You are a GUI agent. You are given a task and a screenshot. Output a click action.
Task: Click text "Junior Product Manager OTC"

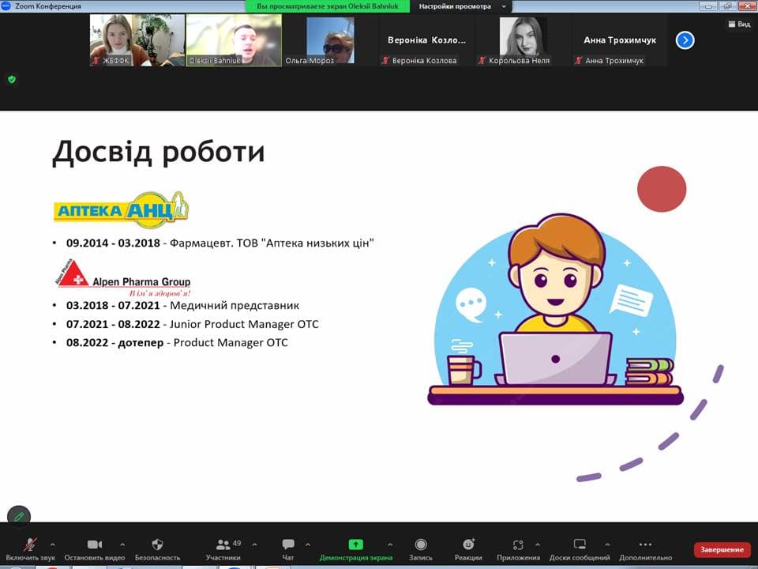pyautogui.click(x=244, y=324)
